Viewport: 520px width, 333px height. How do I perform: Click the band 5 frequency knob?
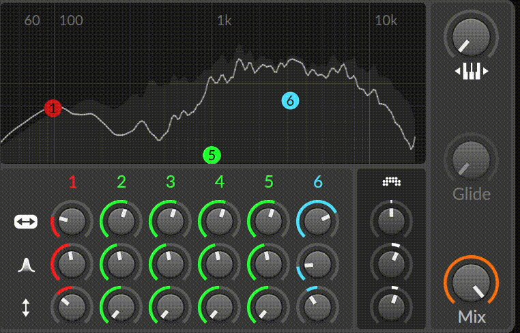click(x=268, y=221)
